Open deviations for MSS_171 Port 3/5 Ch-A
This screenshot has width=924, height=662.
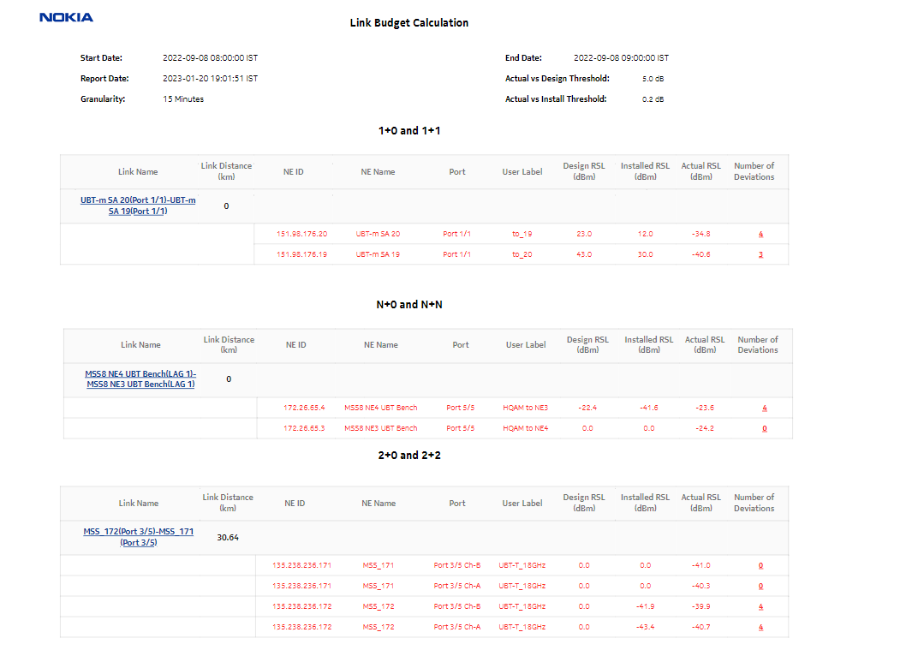[x=760, y=586]
